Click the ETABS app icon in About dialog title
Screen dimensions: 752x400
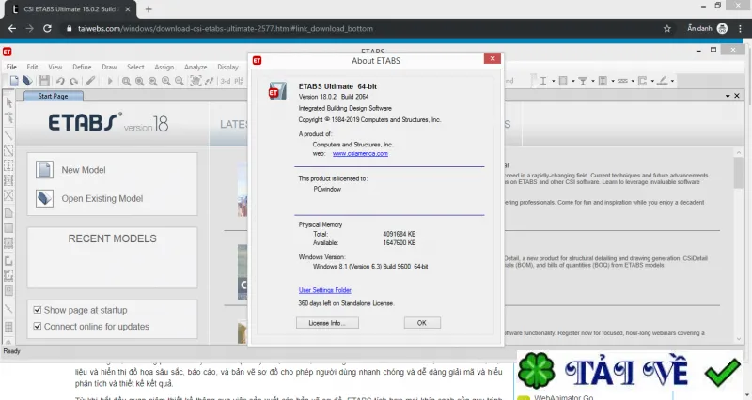coord(257,60)
